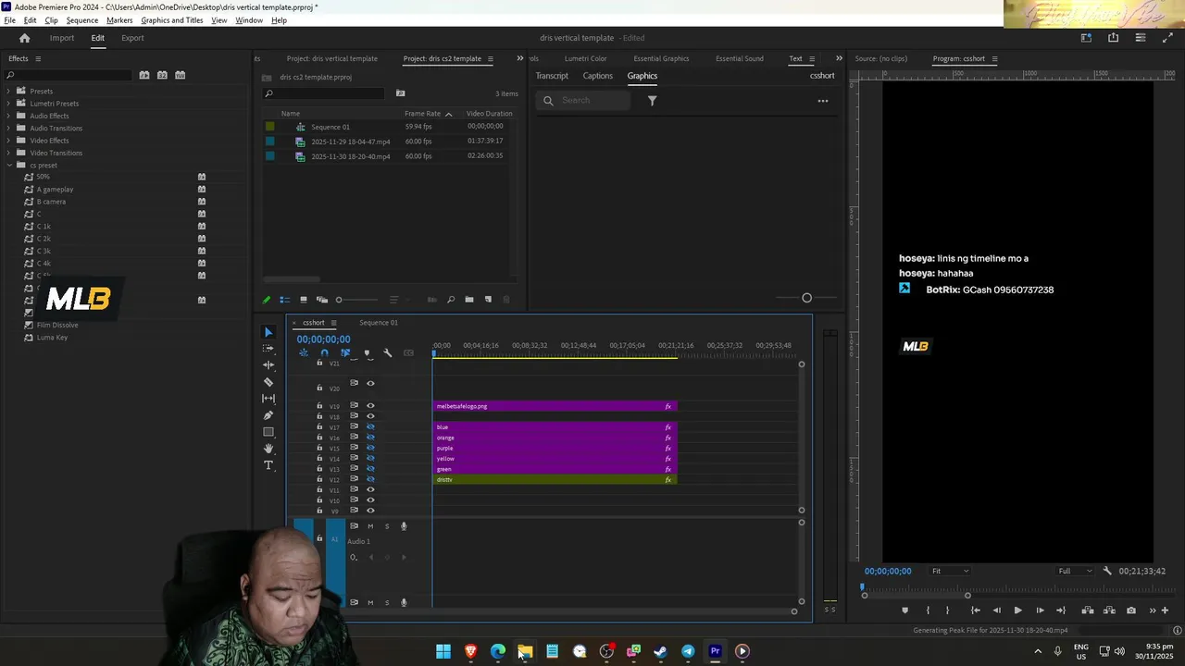Collapse the cs preset folder
This screenshot has width=1185, height=666.
point(9,165)
